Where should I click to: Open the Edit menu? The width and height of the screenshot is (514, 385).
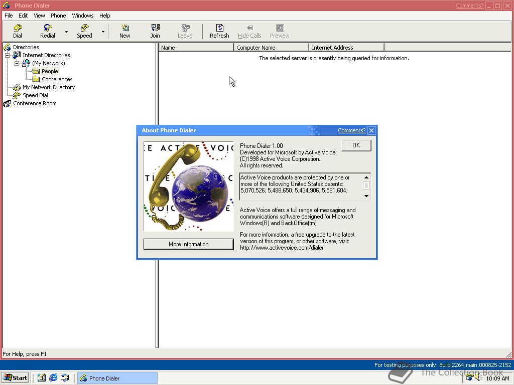coord(23,16)
